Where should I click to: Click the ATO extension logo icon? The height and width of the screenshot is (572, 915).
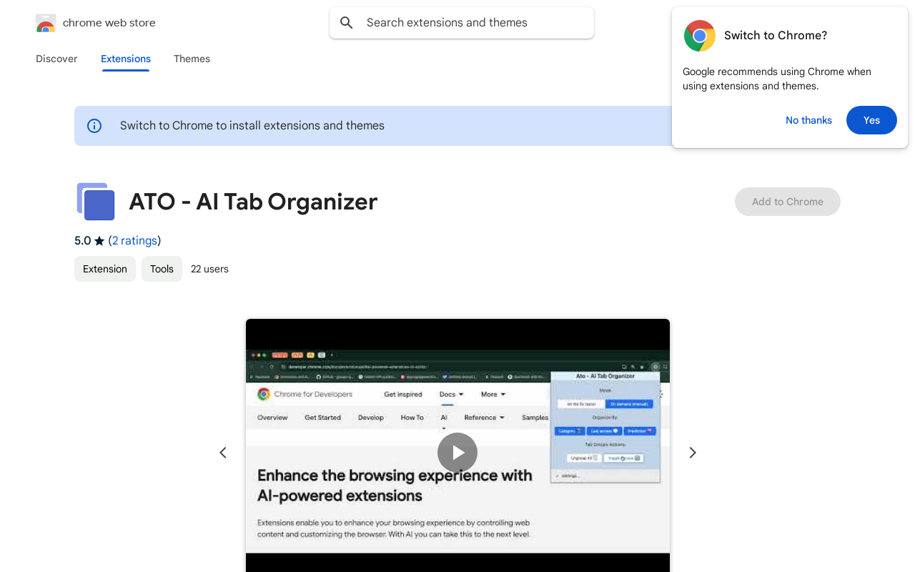[x=96, y=202]
